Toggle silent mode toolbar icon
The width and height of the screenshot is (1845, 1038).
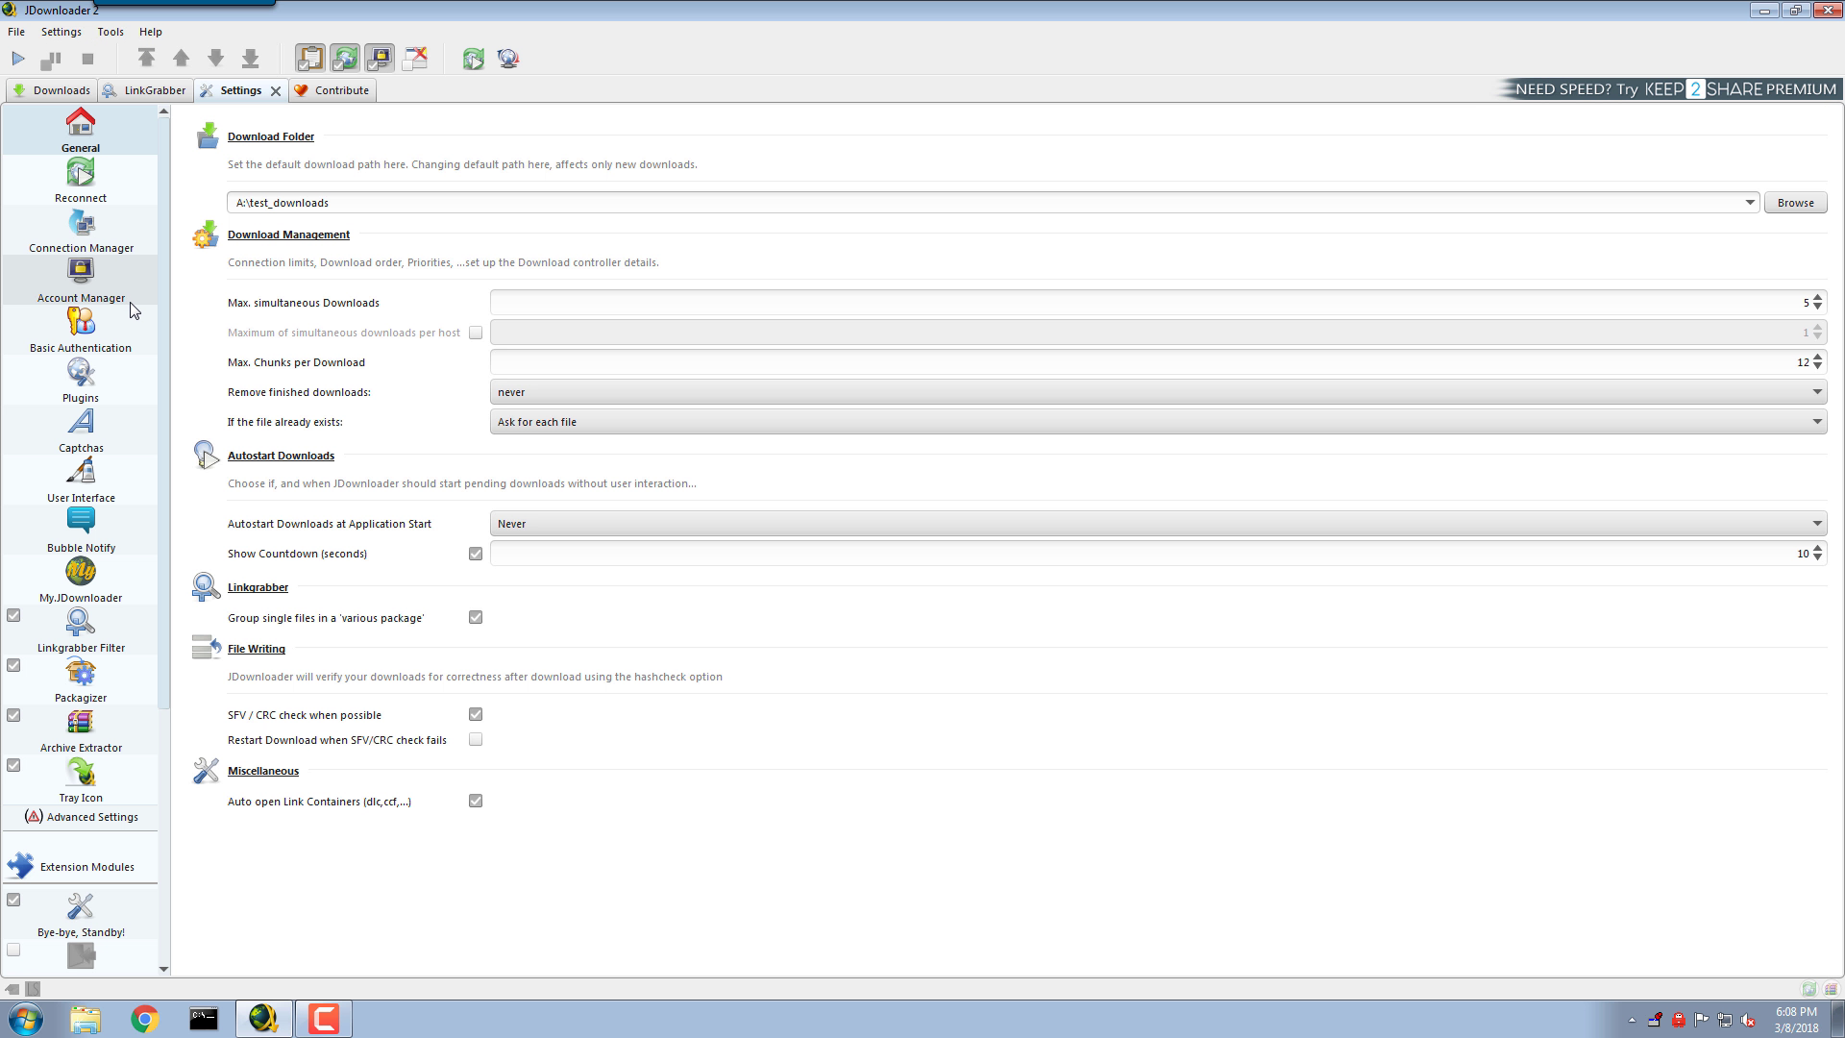click(414, 59)
